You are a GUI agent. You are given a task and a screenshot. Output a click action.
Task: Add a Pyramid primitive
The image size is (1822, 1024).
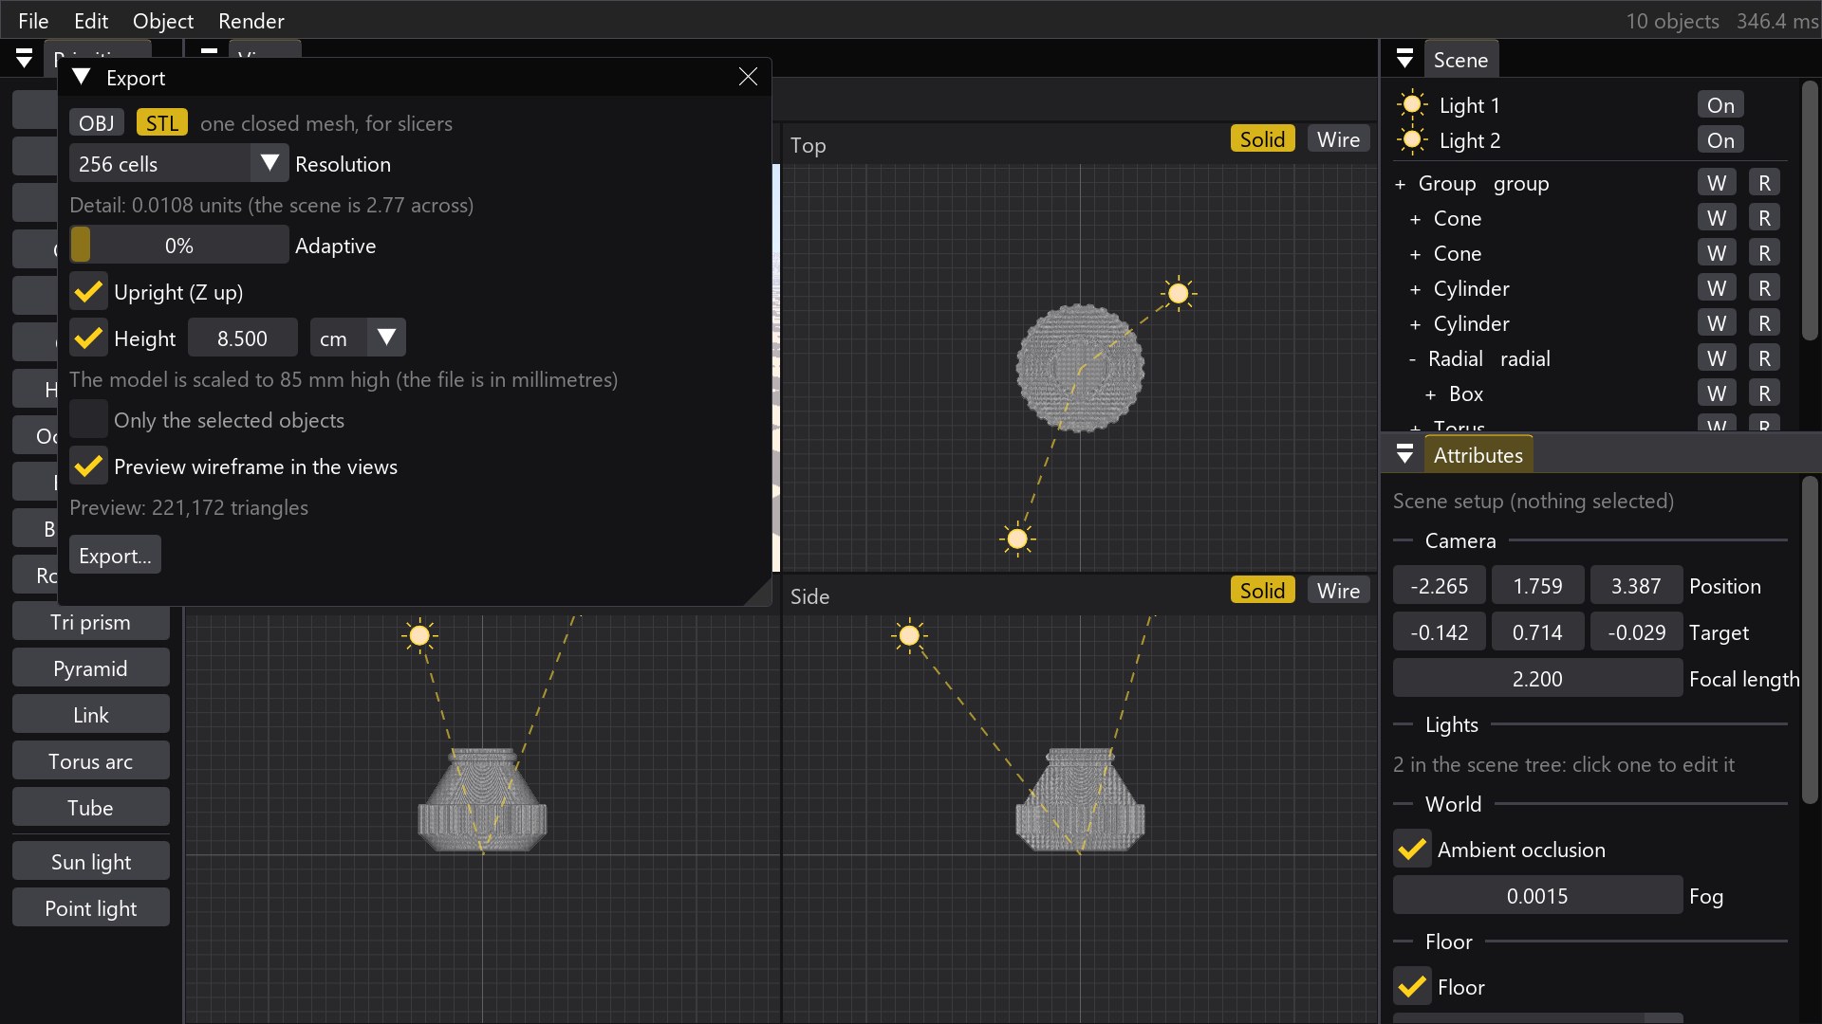coord(90,668)
